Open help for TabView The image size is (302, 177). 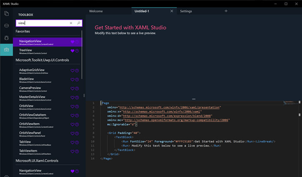coord(77,142)
